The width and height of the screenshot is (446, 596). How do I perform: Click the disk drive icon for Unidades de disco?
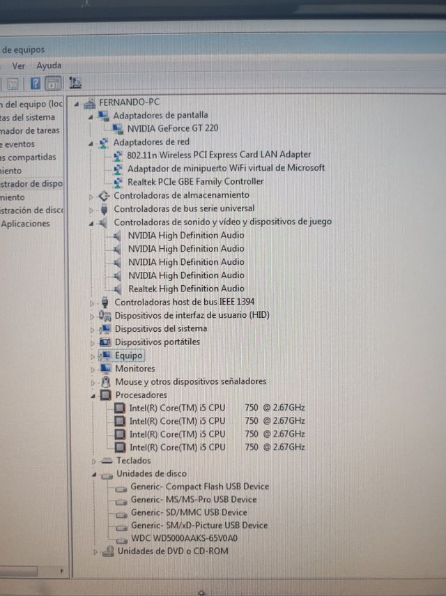[x=107, y=475]
